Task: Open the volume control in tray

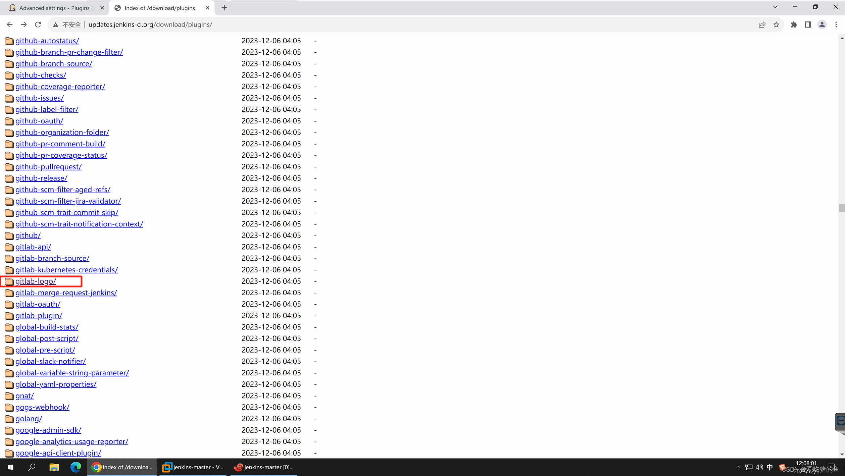Action: point(759,467)
